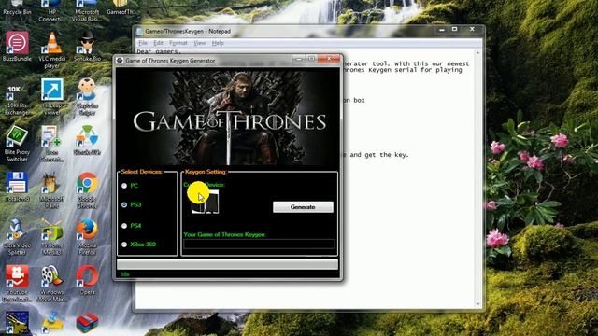Open the Help menu in Notepad

click(218, 43)
